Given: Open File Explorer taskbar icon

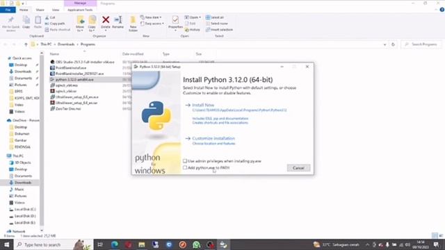Looking at the screenshot, I should pyautogui.click(x=142, y=244).
